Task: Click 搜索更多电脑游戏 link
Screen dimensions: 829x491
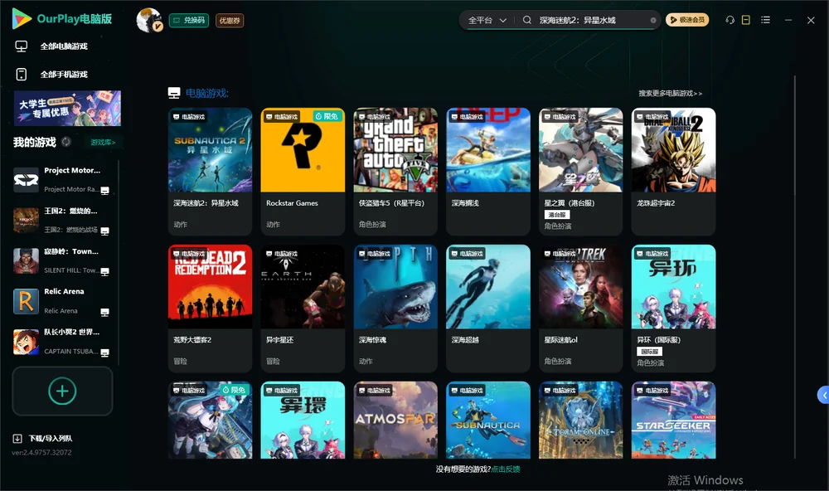Action: [x=670, y=93]
